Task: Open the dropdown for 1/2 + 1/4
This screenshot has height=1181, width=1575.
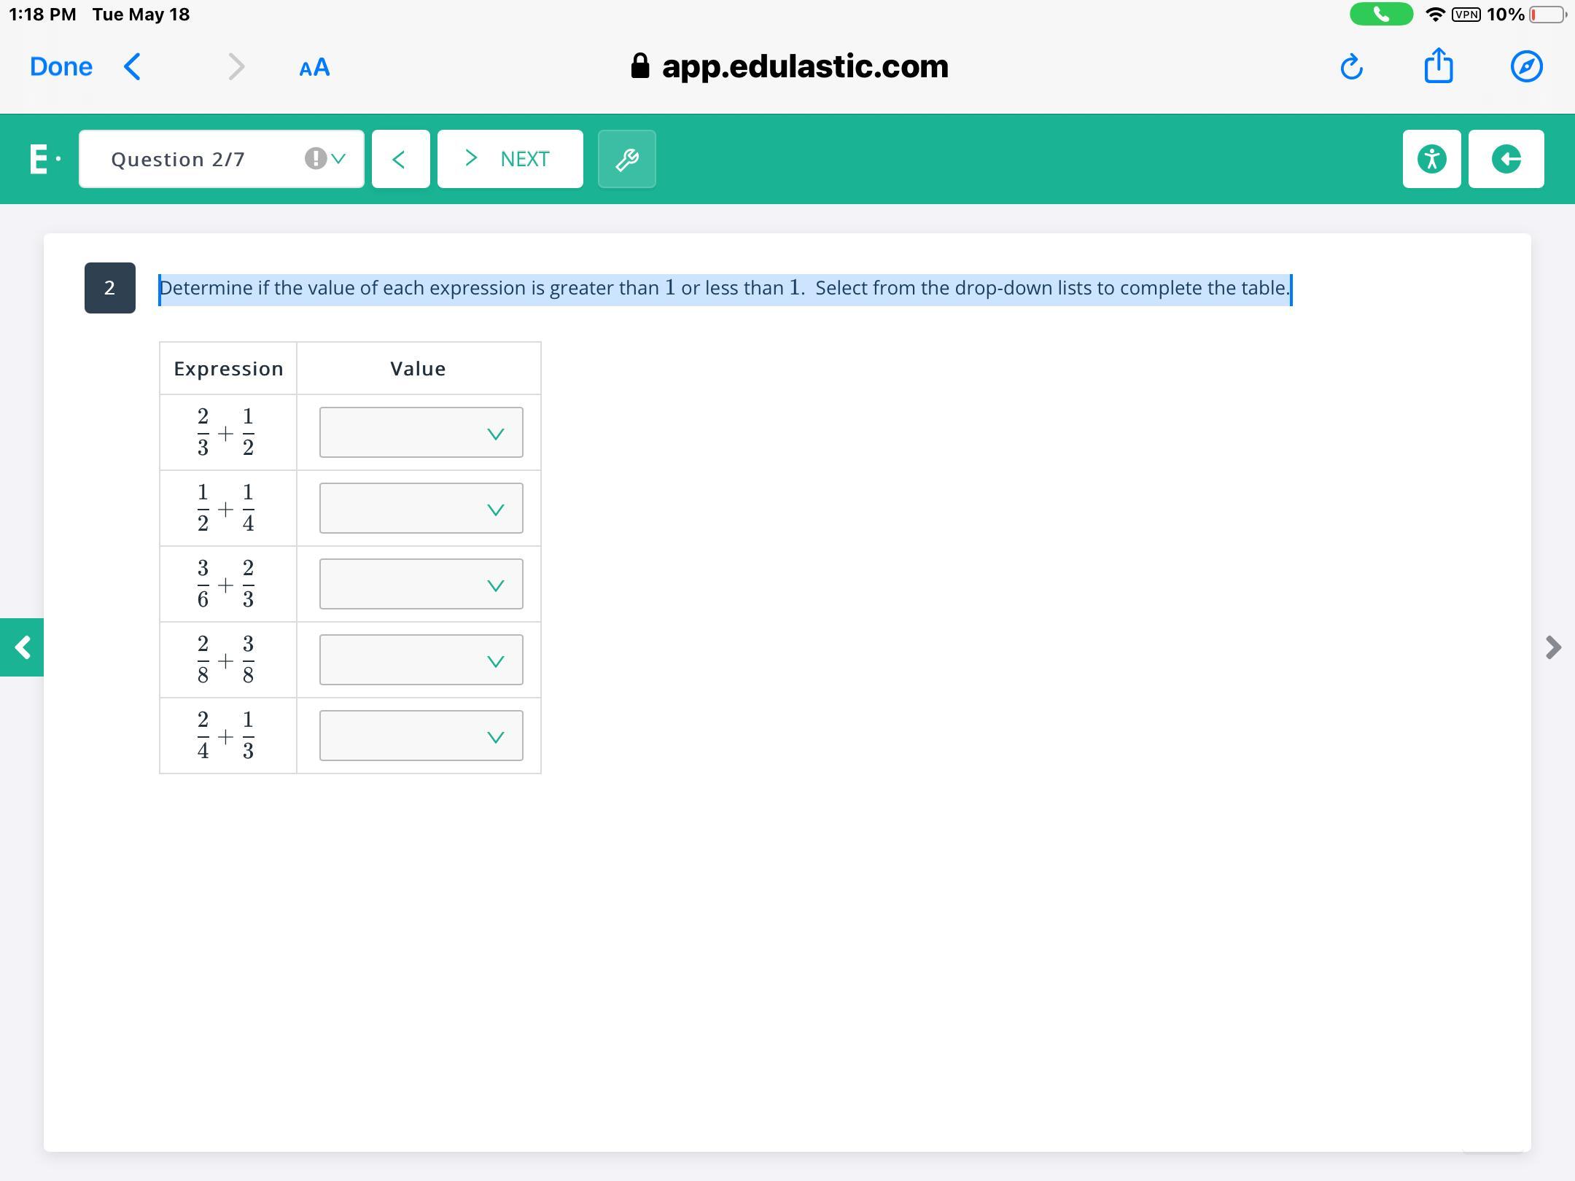Action: tap(421, 509)
